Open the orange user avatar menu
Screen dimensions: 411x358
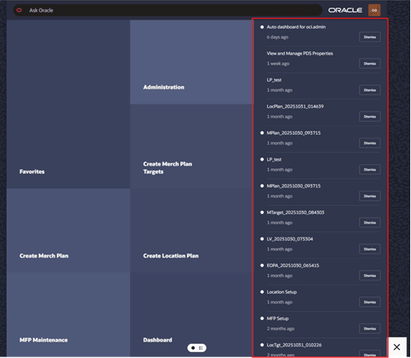(x=374, y=10)
